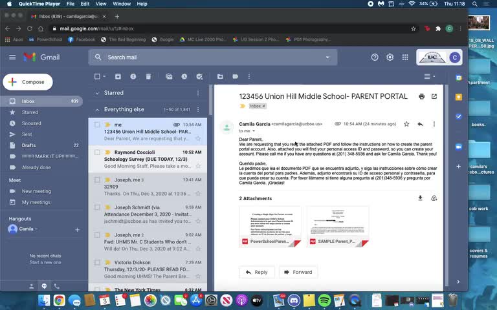
Task: Tick checkbox for the 32909 email
Action: [97, 180]
